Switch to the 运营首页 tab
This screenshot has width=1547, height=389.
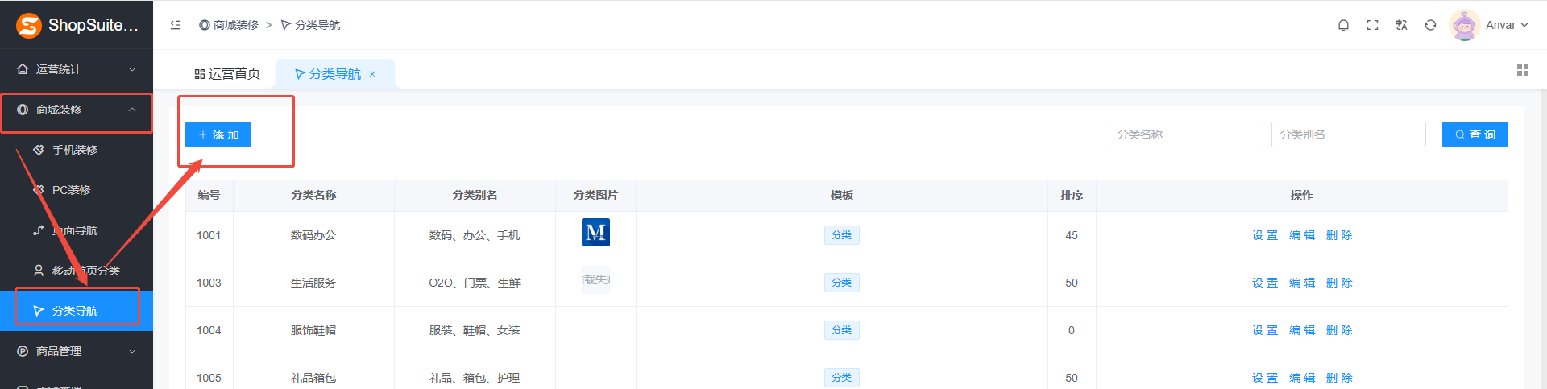227,74
